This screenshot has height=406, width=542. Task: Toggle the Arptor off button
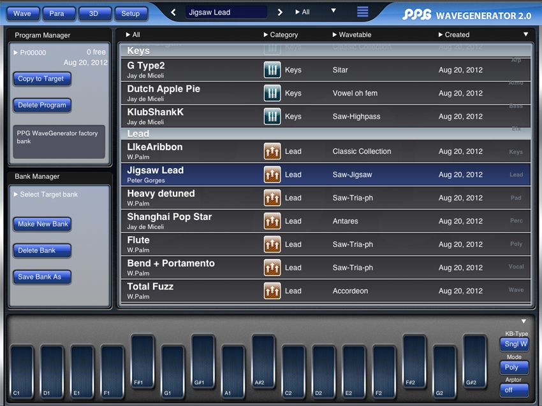(515, 390)
